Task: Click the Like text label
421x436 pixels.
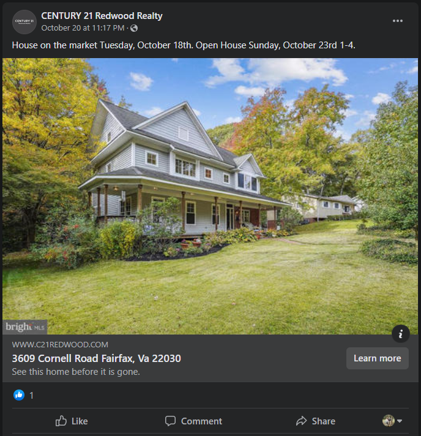Action: pos(80,421)
